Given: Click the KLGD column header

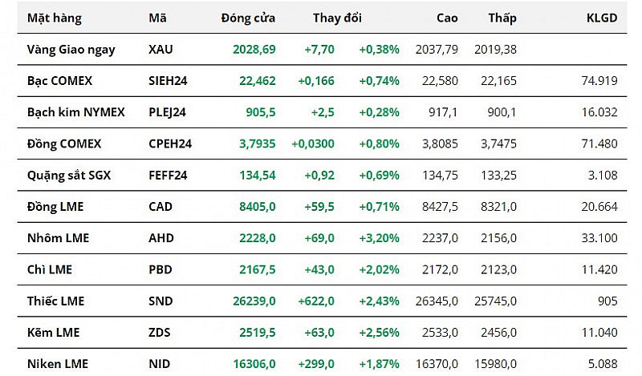Looking at the screenshot, I should click(601, 18).
